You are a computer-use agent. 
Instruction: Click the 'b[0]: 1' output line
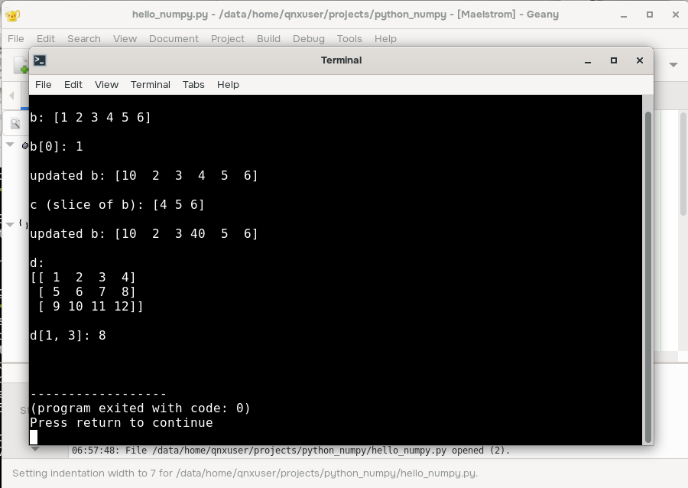click(x=57, y=146)
